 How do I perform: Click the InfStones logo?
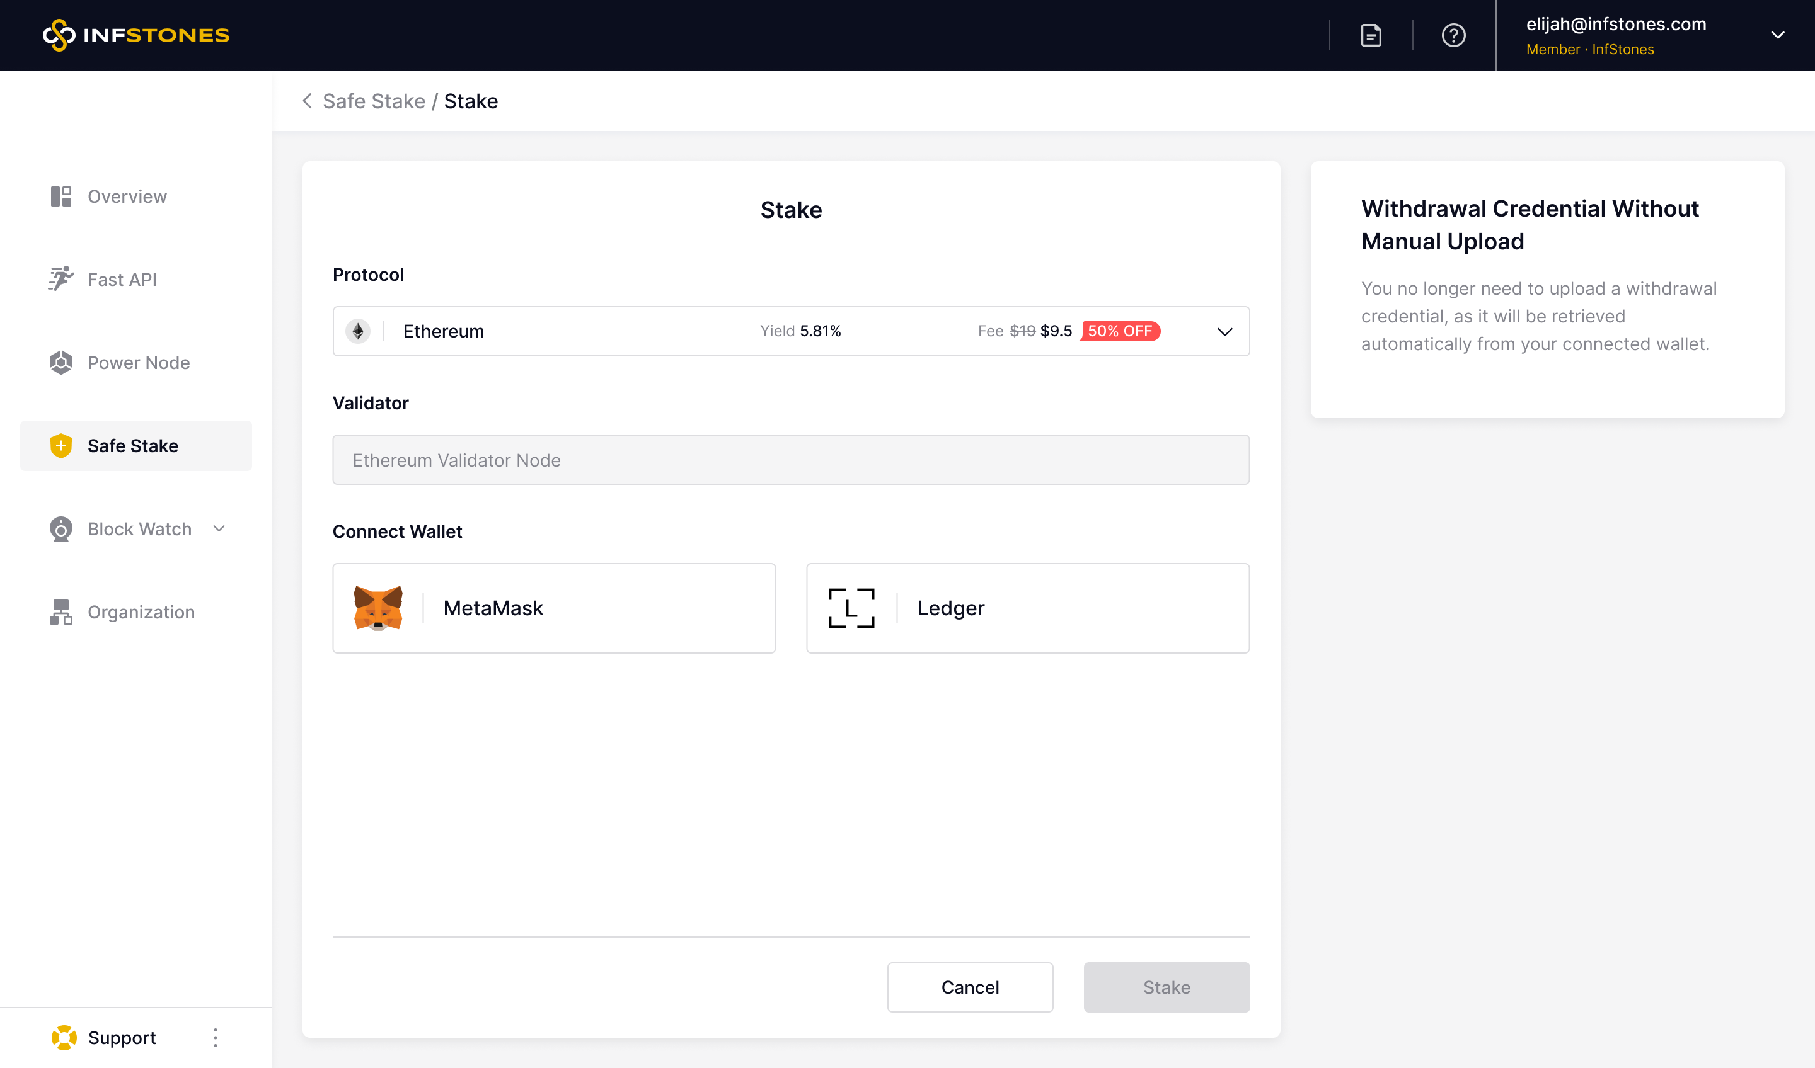pyautogui.click(x=136, y=35)
